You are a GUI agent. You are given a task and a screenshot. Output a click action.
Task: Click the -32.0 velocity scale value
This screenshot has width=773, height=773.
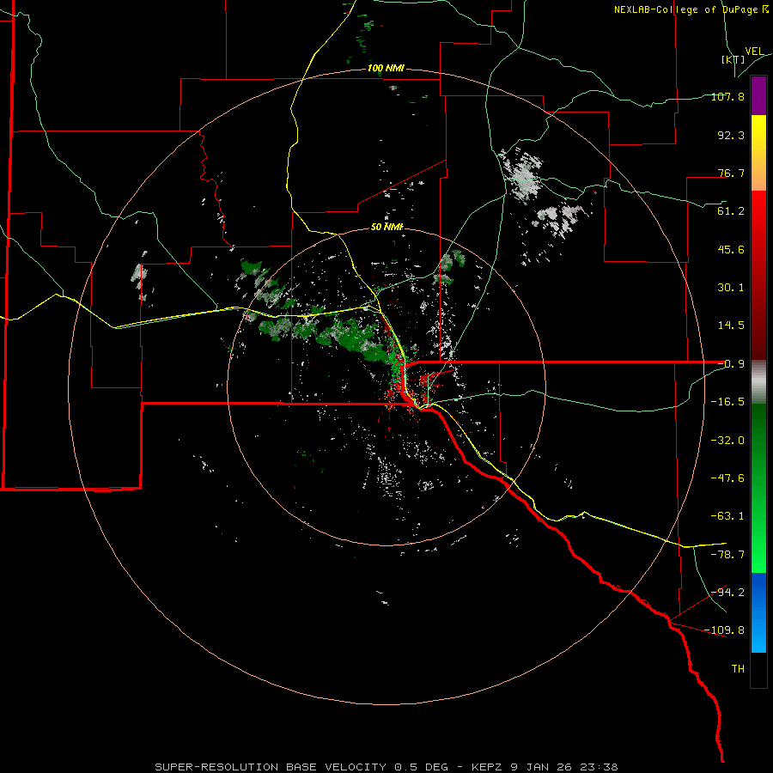(x=727, y=441)
